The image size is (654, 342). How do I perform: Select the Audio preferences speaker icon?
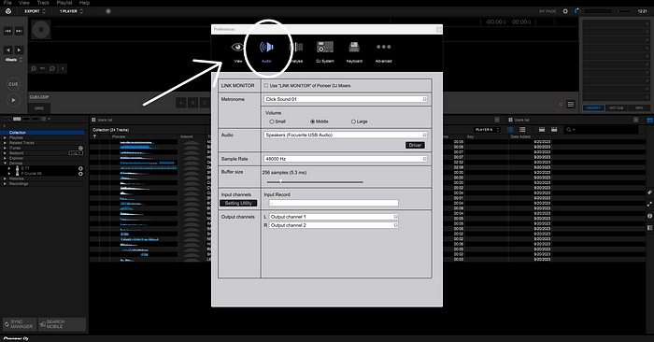(x=266, y=47)
